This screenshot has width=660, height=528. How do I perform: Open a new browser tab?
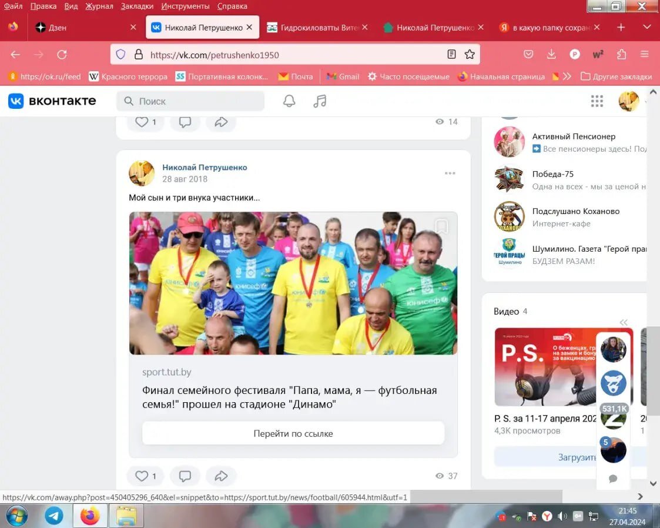(621, 28)
